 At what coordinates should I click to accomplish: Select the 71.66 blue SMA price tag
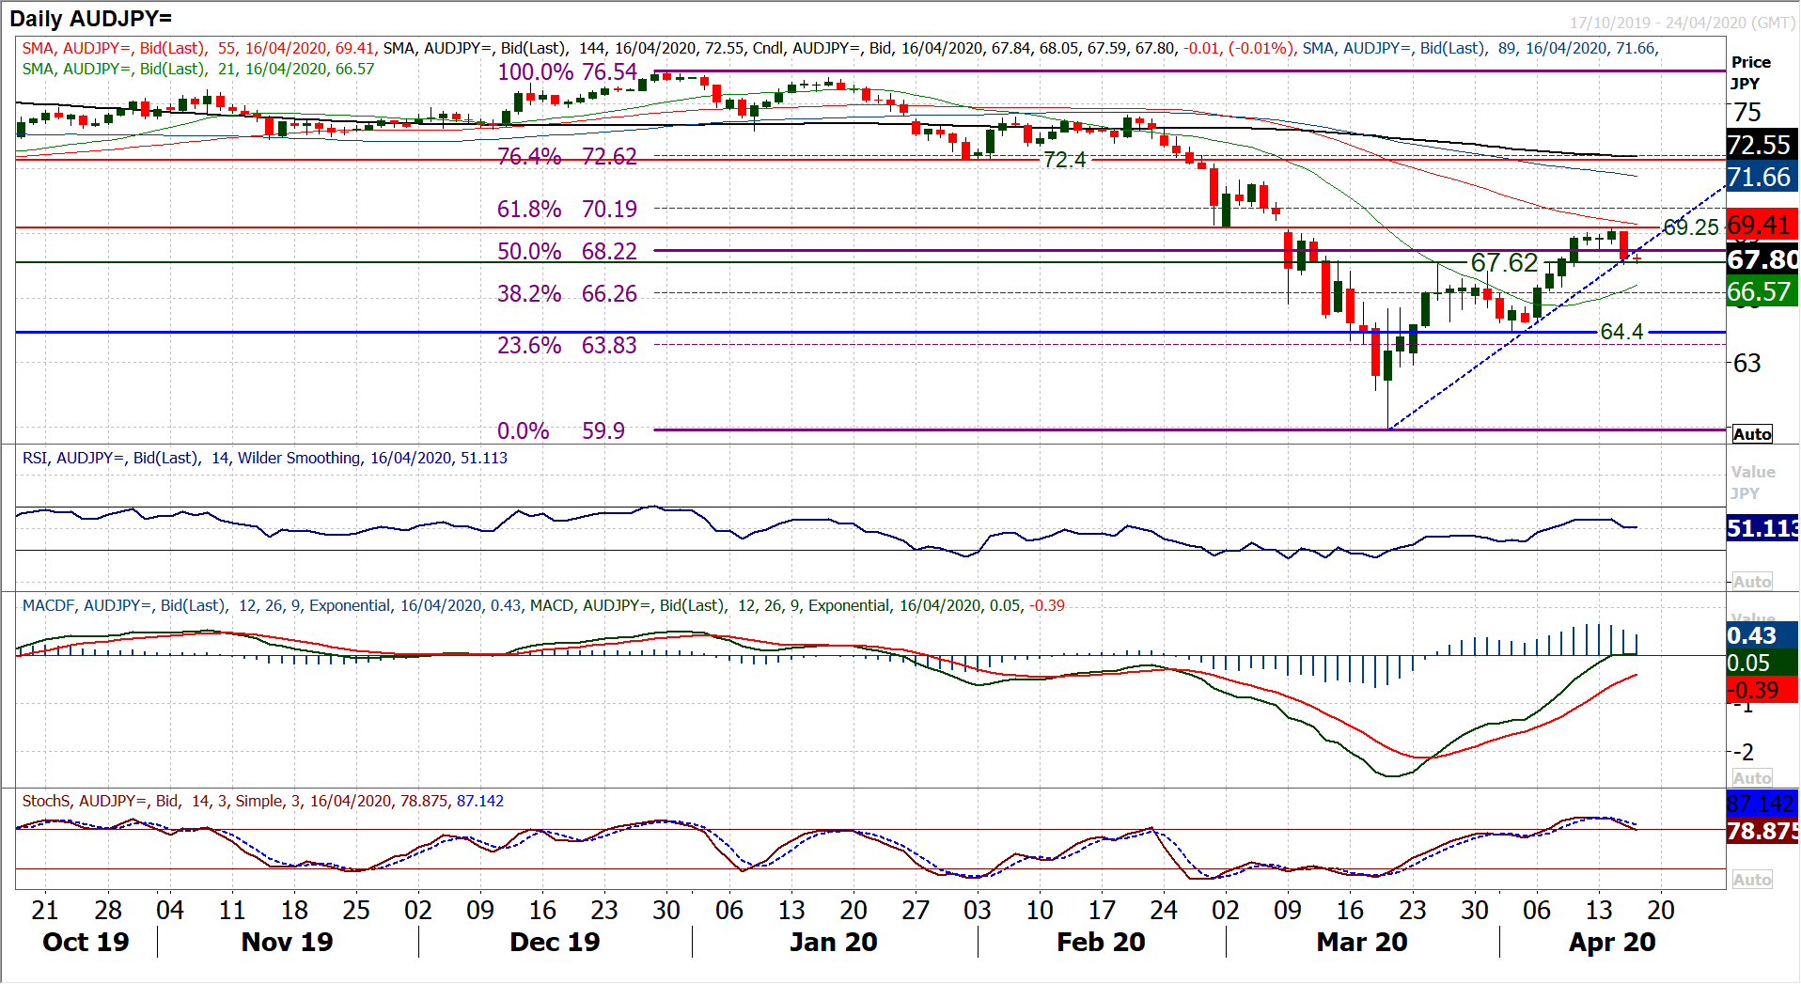[x=1762, y=177]
